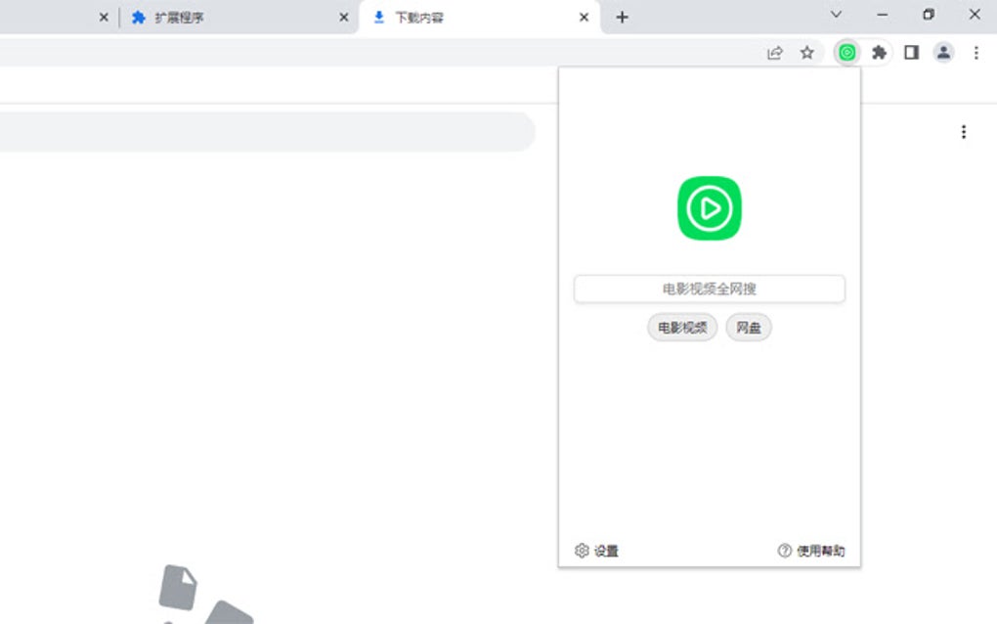Image resolution: width=997 pixels, height=624 pixels.
Task: Click the large green play logo in popup
Action: pos(709,208)
